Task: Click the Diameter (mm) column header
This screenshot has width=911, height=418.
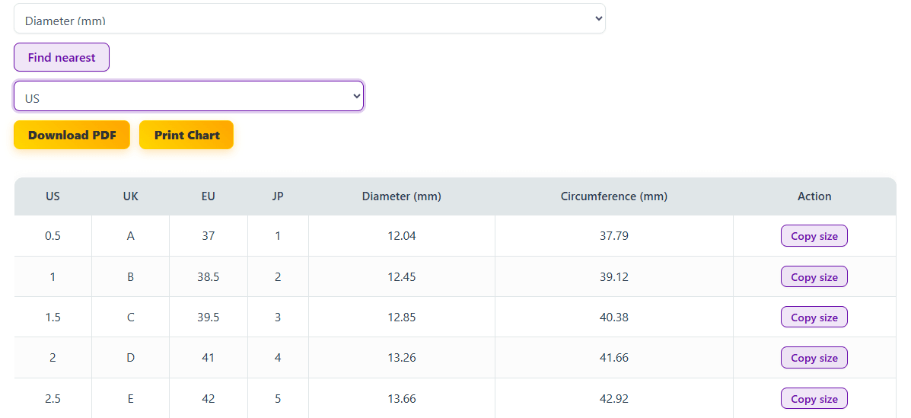Action: (401, 196)
